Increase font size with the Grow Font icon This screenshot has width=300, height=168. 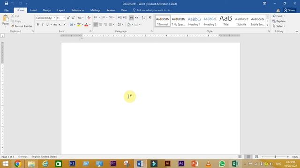pyautogui.click(x=68, y=18)
